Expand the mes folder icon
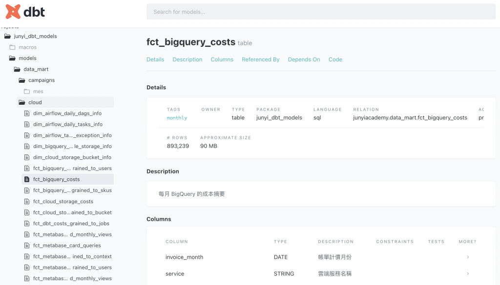This screenshot has height=285, width=500. click(27, 91)
